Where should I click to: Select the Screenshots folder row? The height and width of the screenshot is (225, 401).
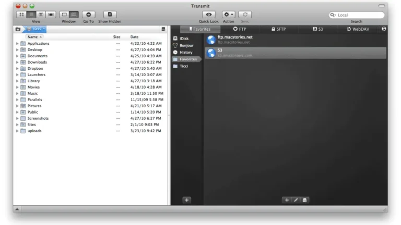pyautogui.click(x=90, y=118)
